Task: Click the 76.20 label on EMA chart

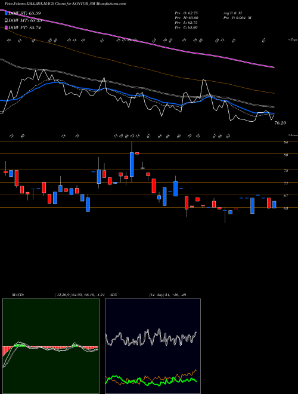Action: pyautogui.click(x=281, y=123)
